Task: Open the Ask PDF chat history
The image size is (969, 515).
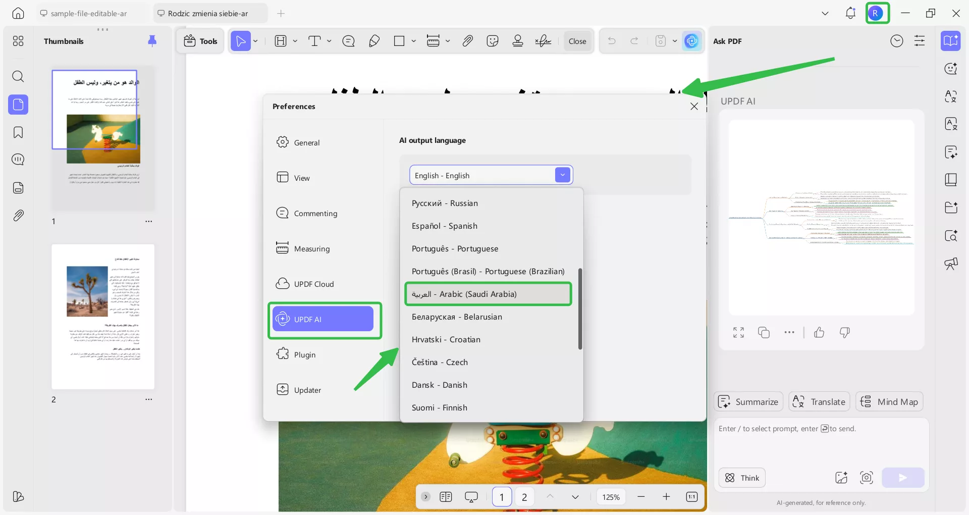Action: [x=897, y=41]
